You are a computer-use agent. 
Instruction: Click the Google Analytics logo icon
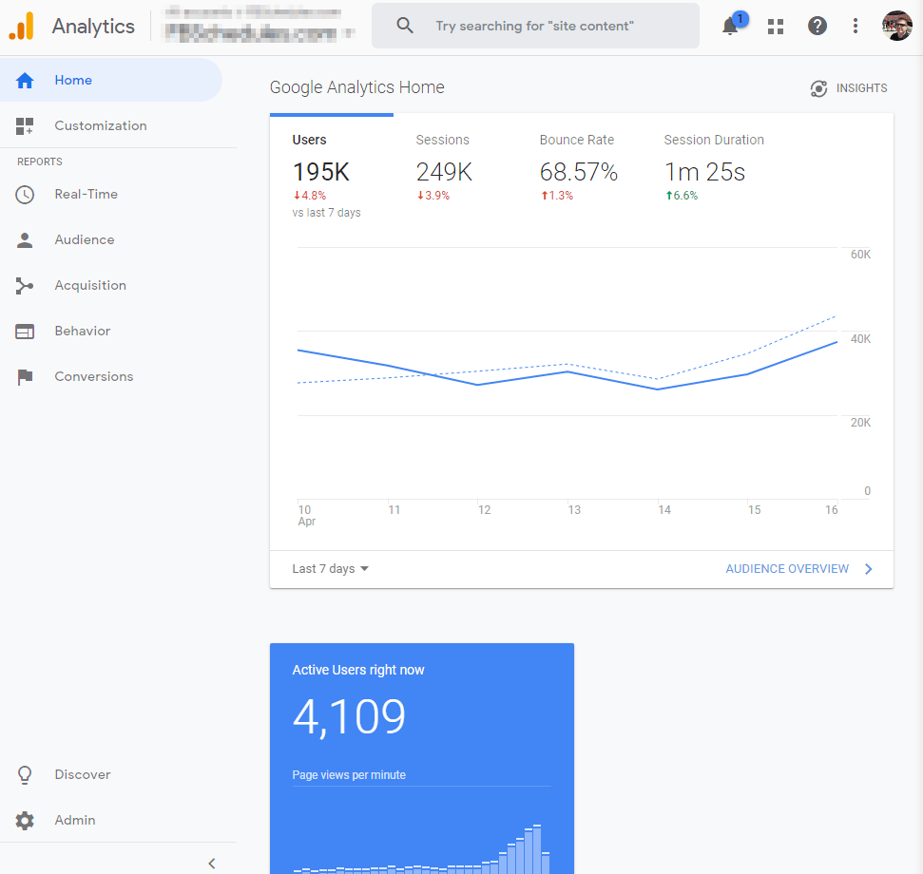(21, 26)
